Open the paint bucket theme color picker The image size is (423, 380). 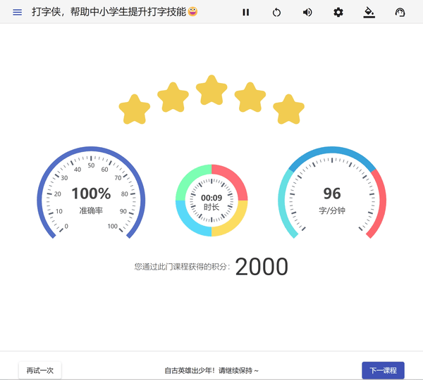(x=369, y=13)
